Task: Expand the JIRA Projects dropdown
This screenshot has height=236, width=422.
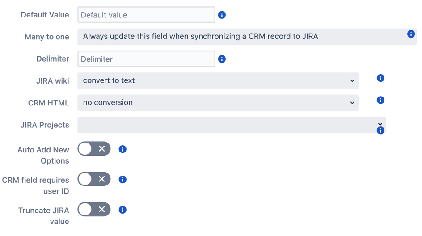Action: click(x=231, y=125)
